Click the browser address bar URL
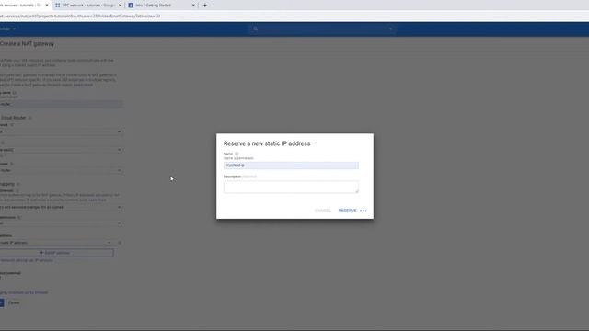 point(80,17)
